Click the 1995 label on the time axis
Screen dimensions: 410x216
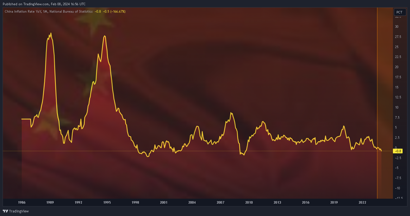tap(107, 203)
